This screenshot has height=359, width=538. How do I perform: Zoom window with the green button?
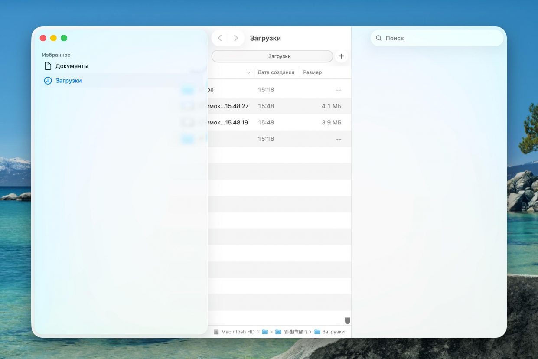tap(64, 38)
